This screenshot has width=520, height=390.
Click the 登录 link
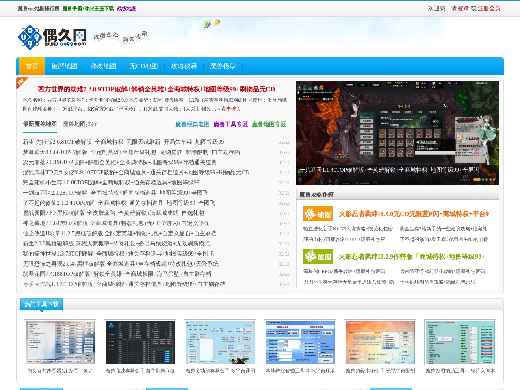464,8
